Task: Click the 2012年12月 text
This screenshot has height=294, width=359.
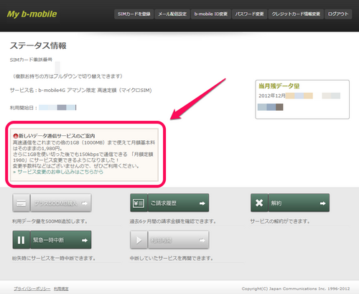Action: [x=272, y=96]
